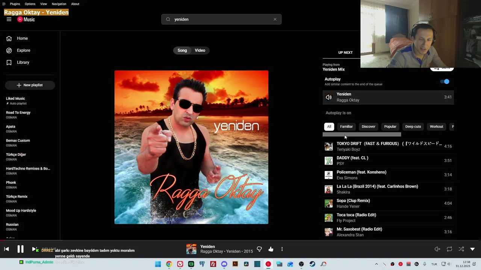Switch to Video mode
Viewport: 481px width, 270px height.
(200, 50)
